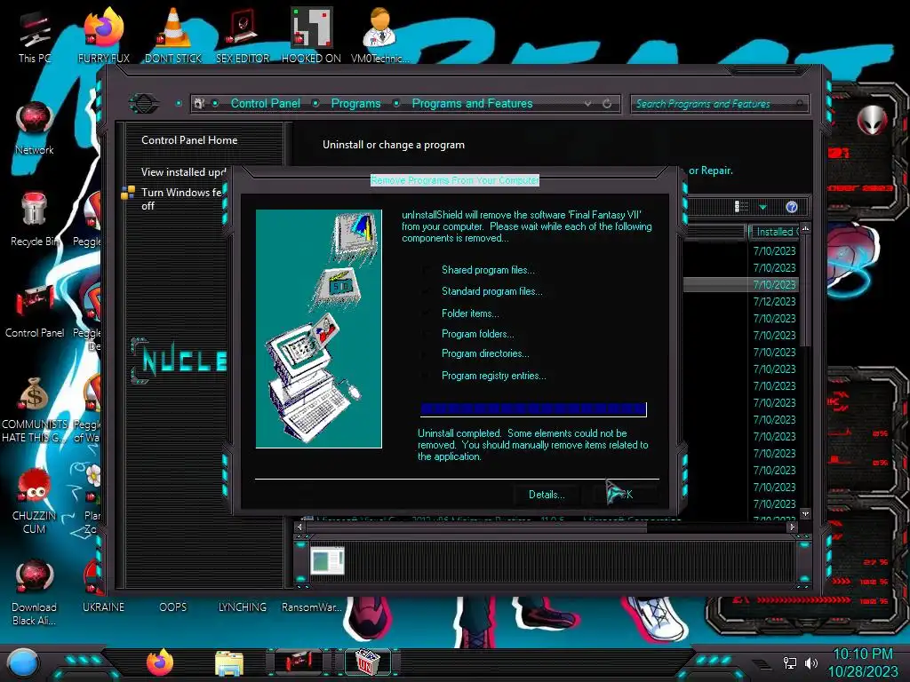Screen dimensions: 910x682
Task: Select the Control Panel taskbar button
Action: tap(299, 662)
